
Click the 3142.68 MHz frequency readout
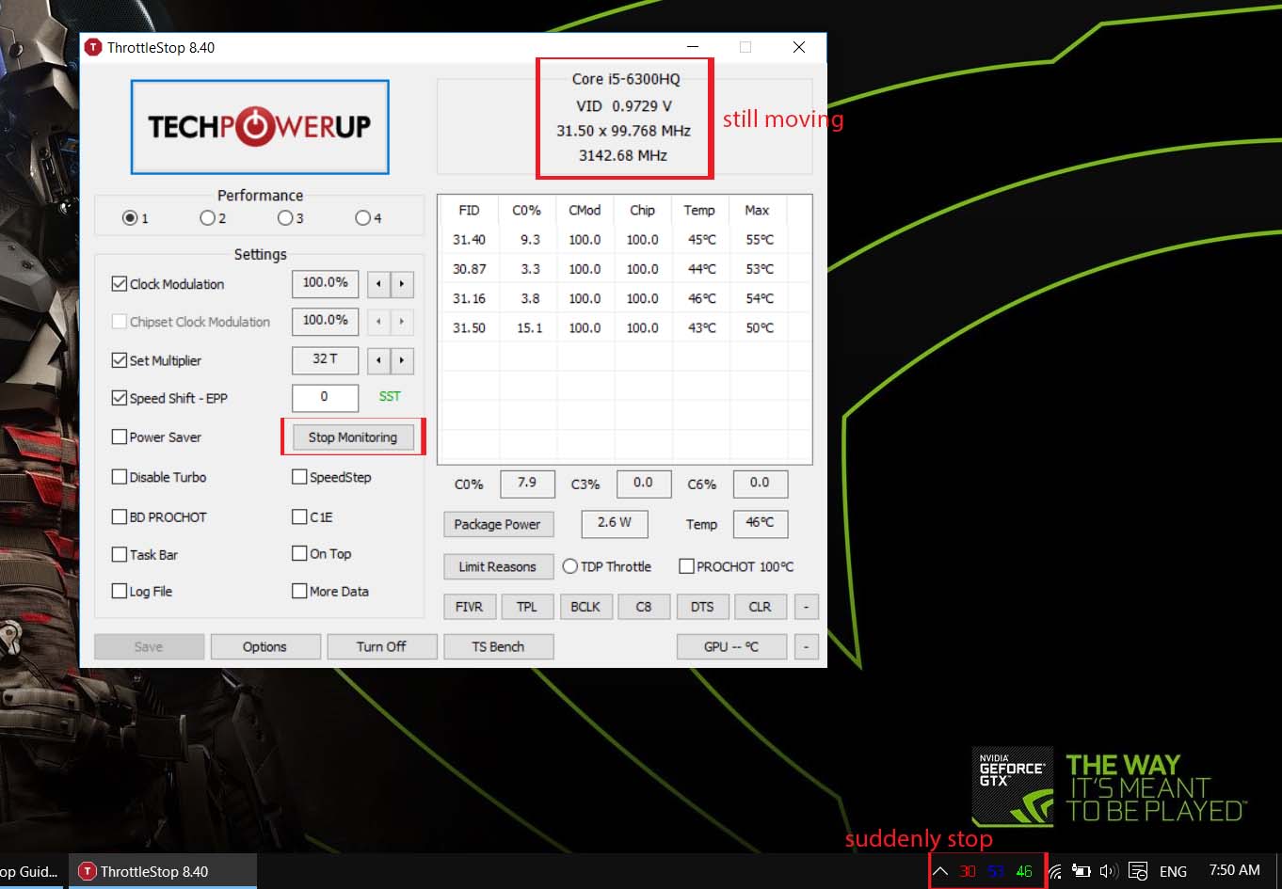[623, 155]
